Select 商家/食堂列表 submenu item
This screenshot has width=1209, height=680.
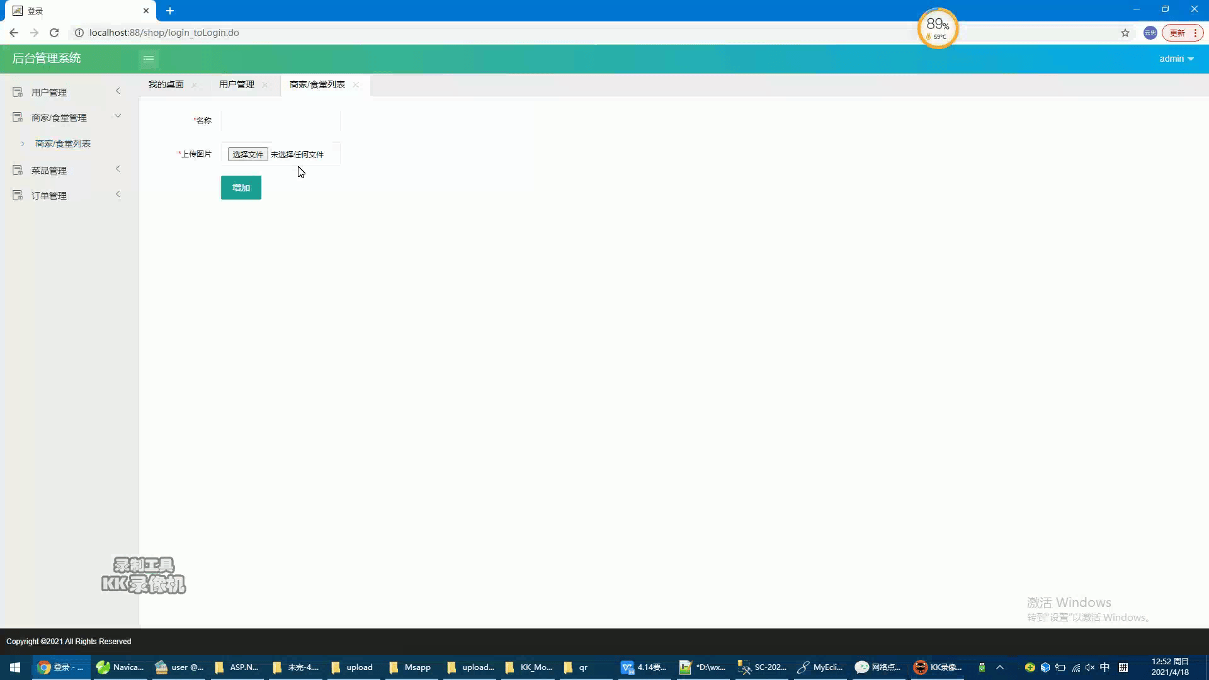[x=63, y=144]
